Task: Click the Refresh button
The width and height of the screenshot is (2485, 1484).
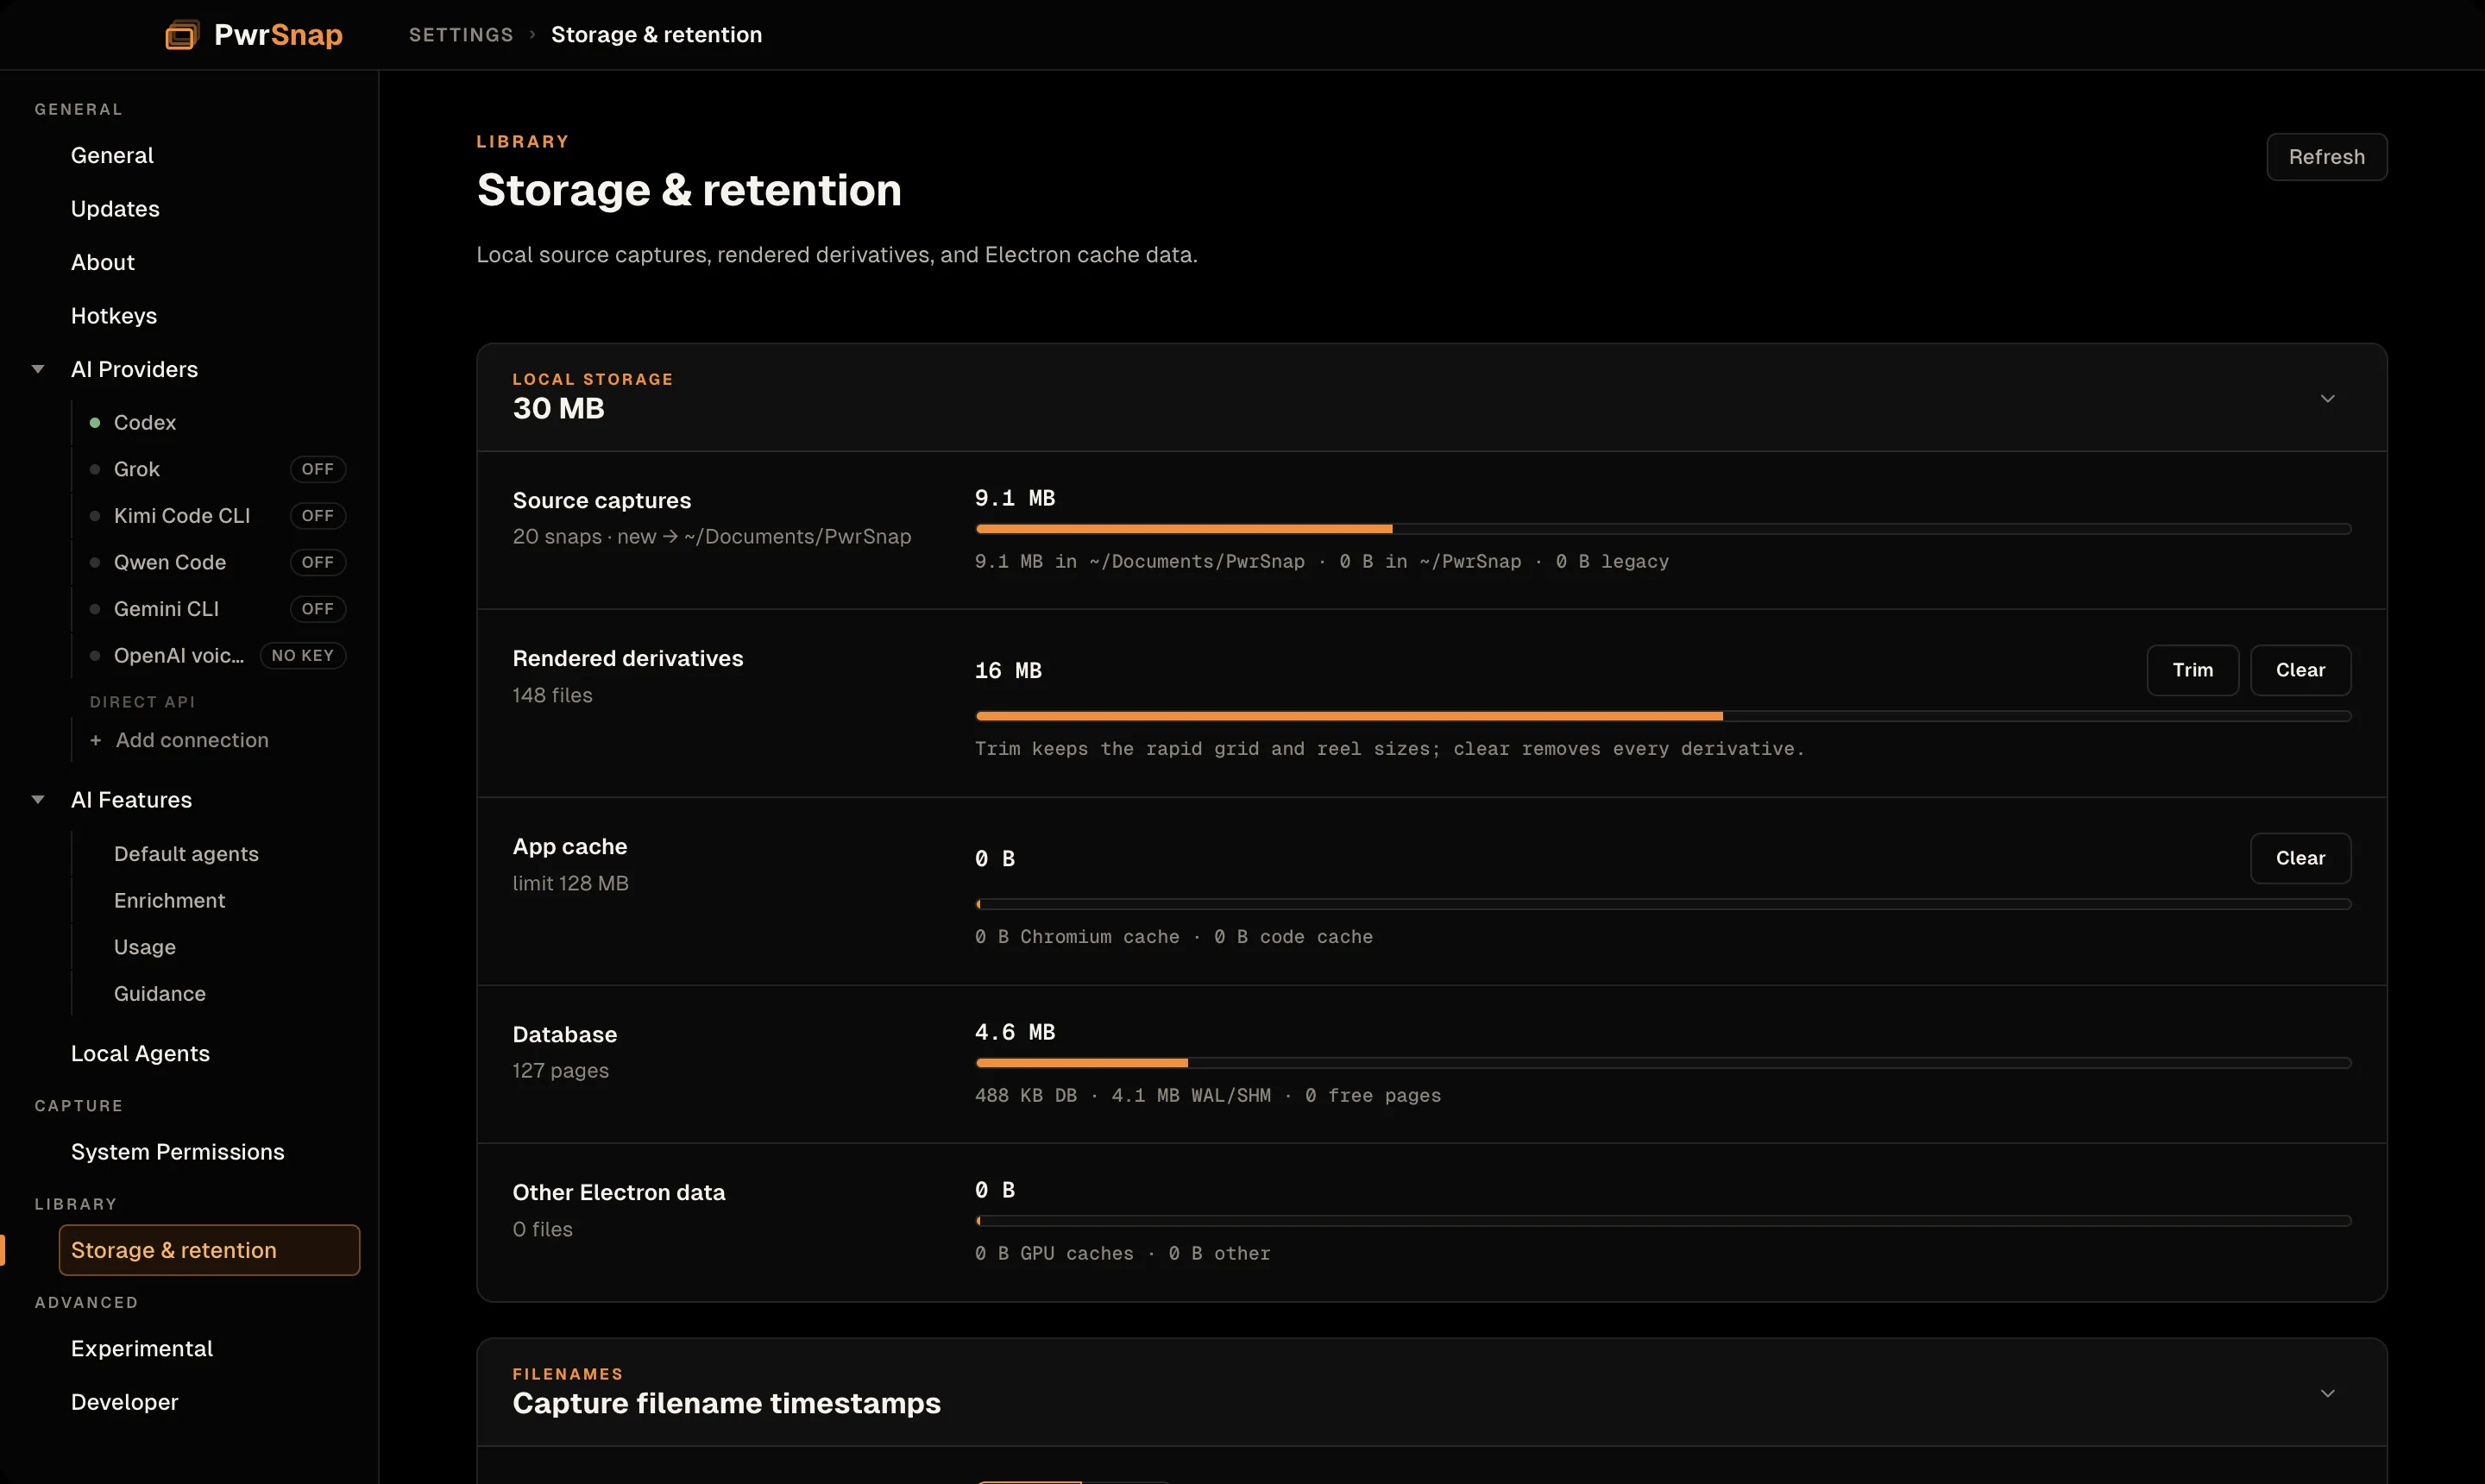Action: 2326,157
